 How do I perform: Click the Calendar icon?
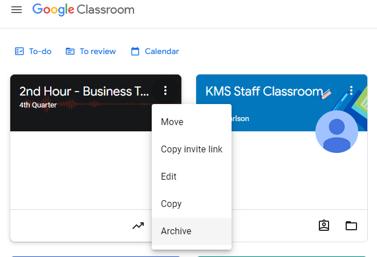coord(135,51)
